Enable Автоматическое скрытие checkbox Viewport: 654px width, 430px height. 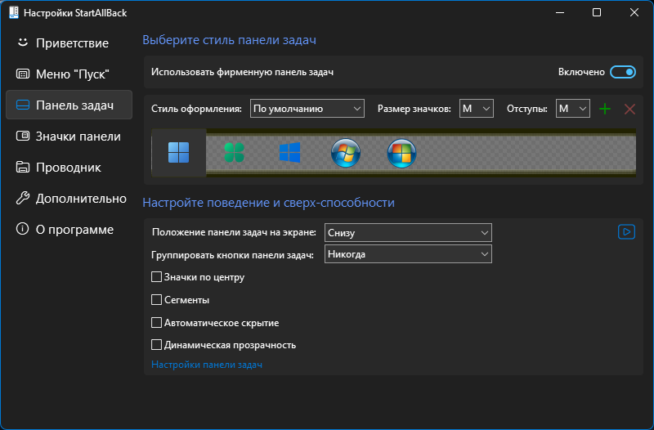point(156,322)
